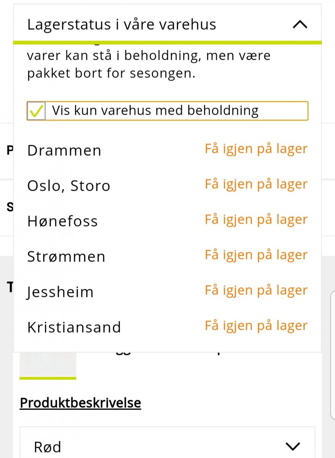This screenshot has width=335, height=458.
Task: Click the upward chevron icon in header
Action: (300, 25)
